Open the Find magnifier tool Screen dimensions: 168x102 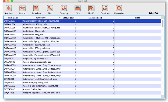coord(50,8)
